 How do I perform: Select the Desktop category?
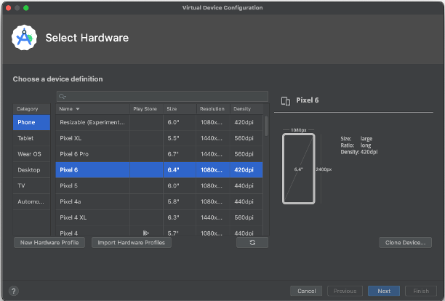(x=31, y=170)
